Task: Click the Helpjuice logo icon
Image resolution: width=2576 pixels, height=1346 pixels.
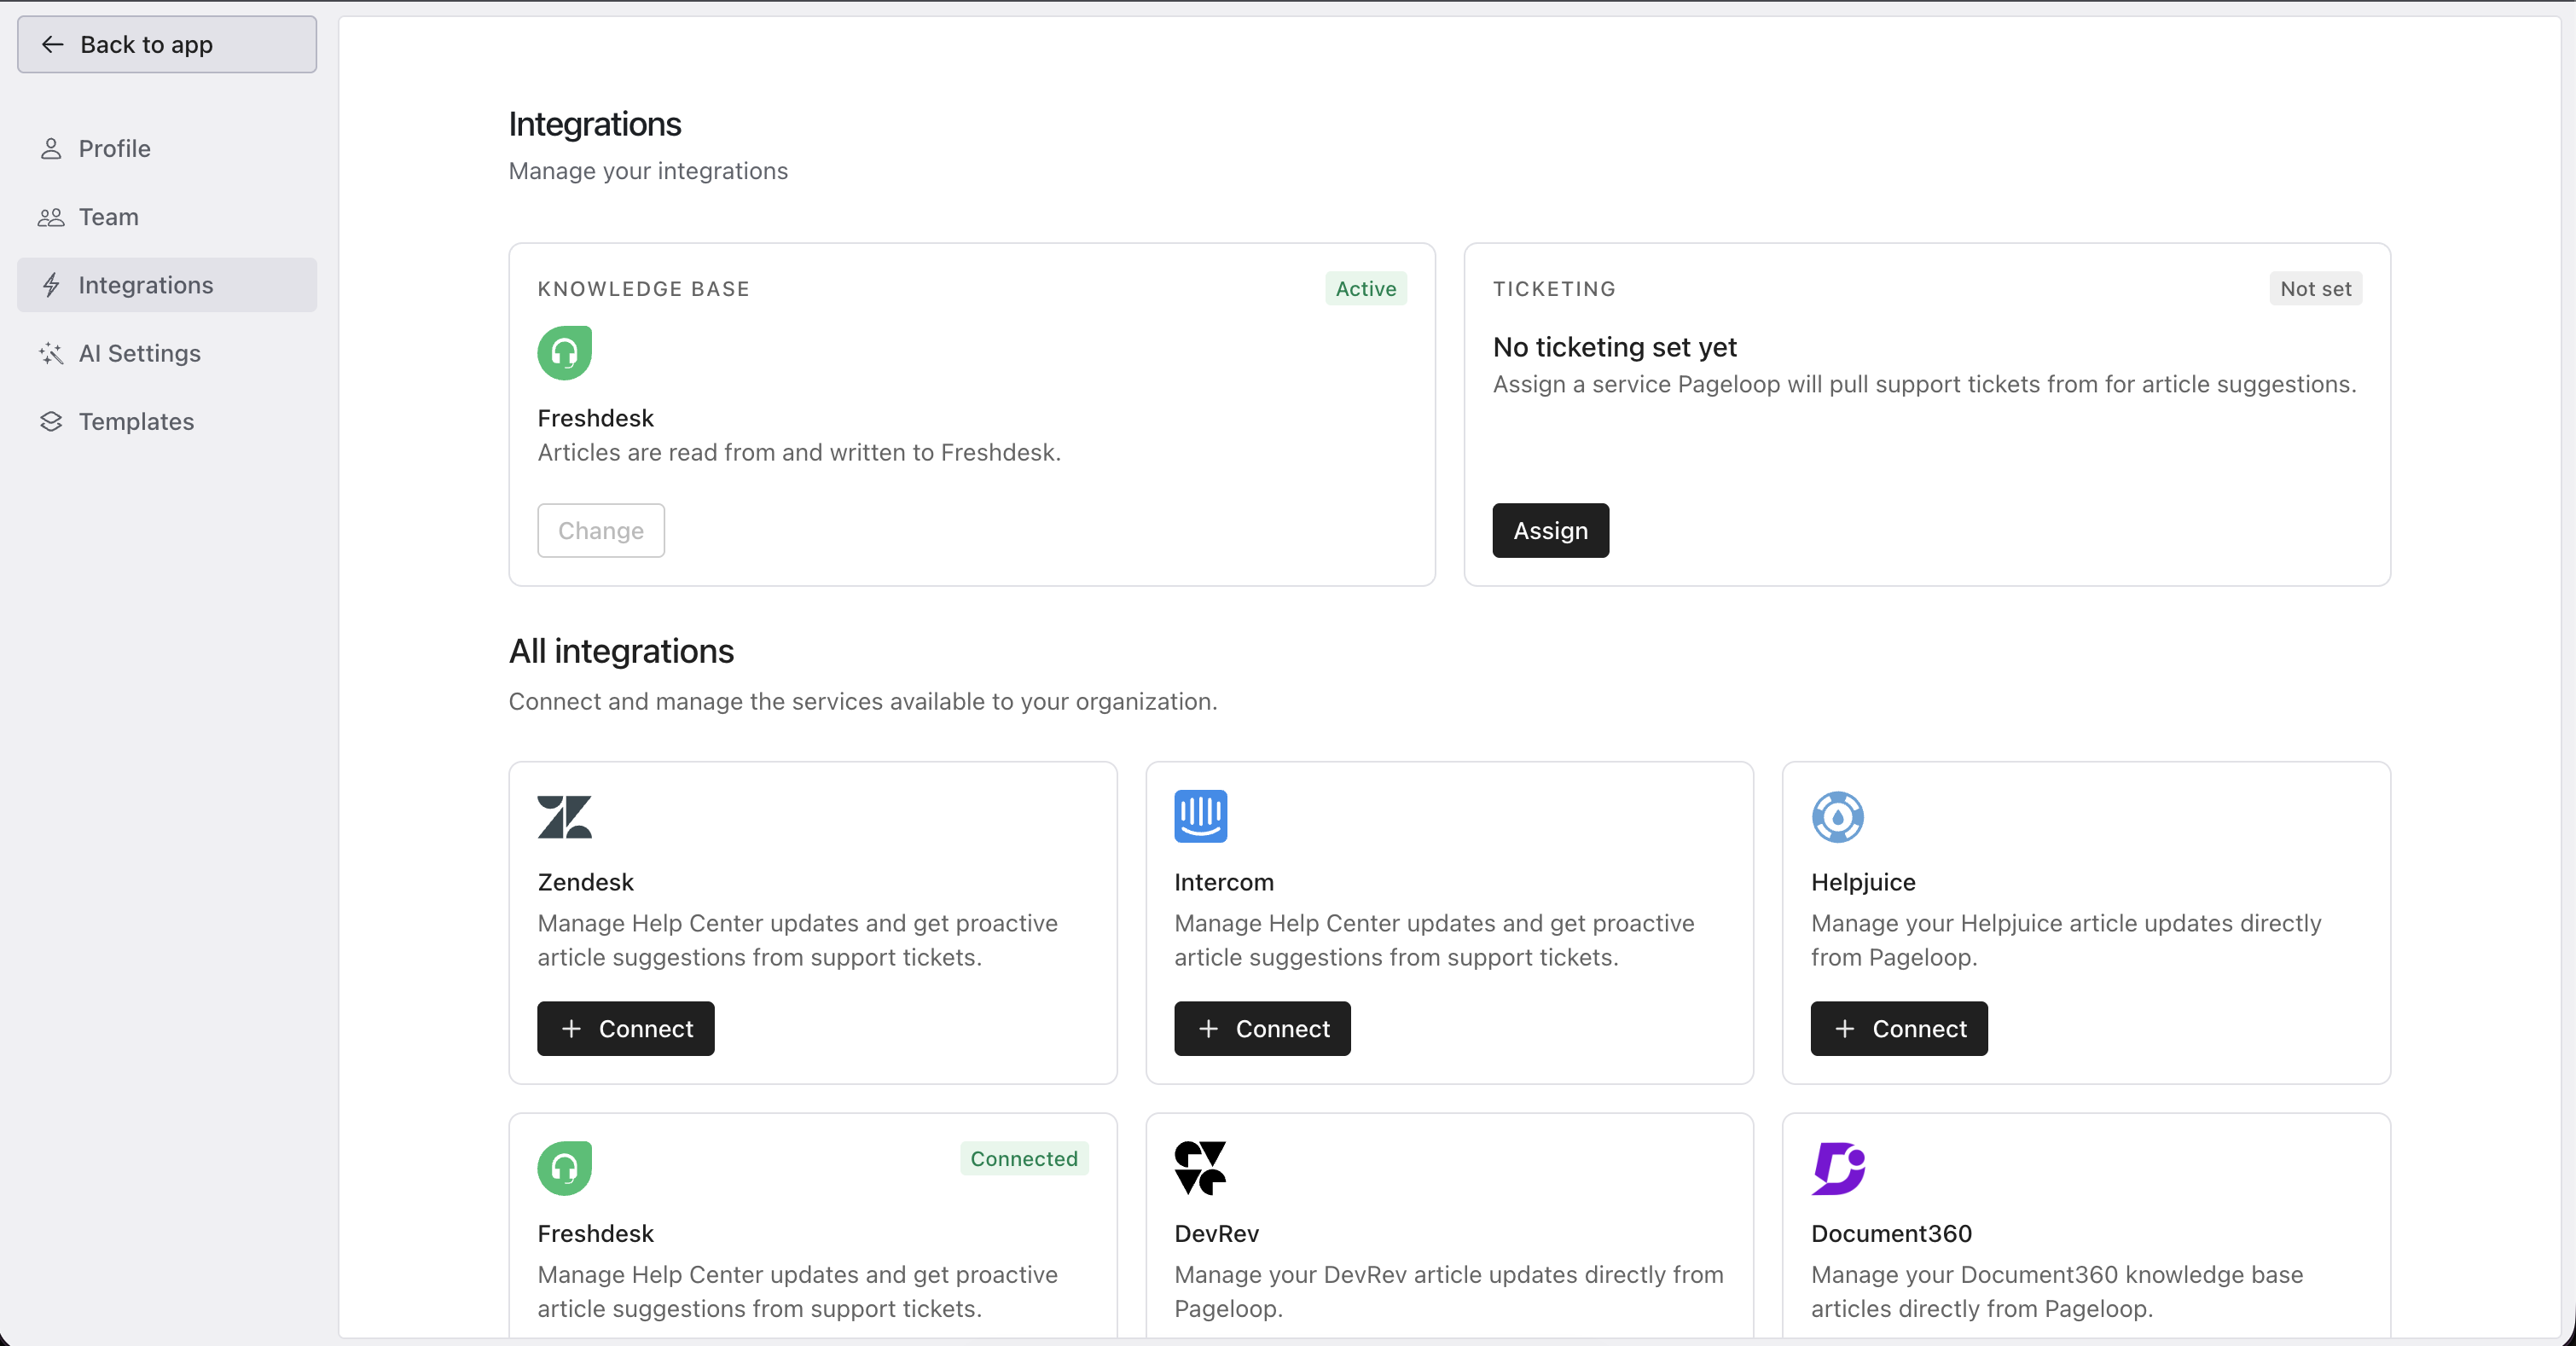Action: pos(1837,816)
